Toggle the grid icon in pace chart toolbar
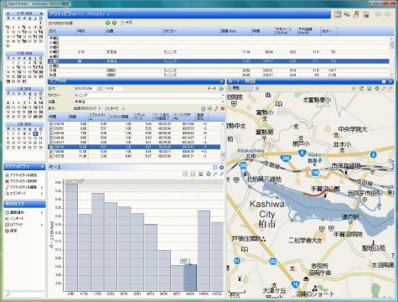Viewport: 398px width, 302px height. (x=185, y=174)
